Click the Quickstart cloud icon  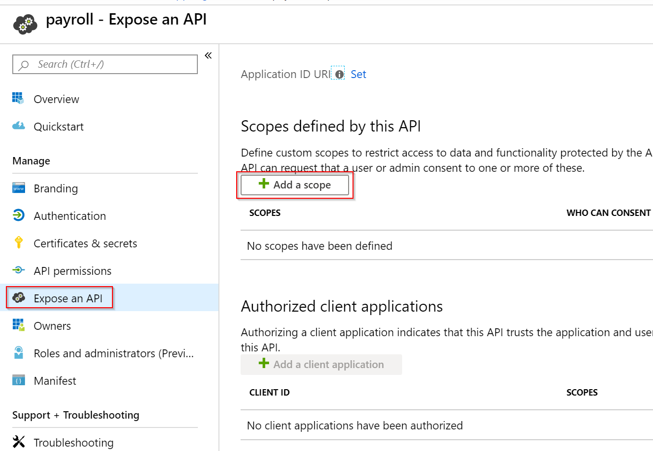point(19,126)
